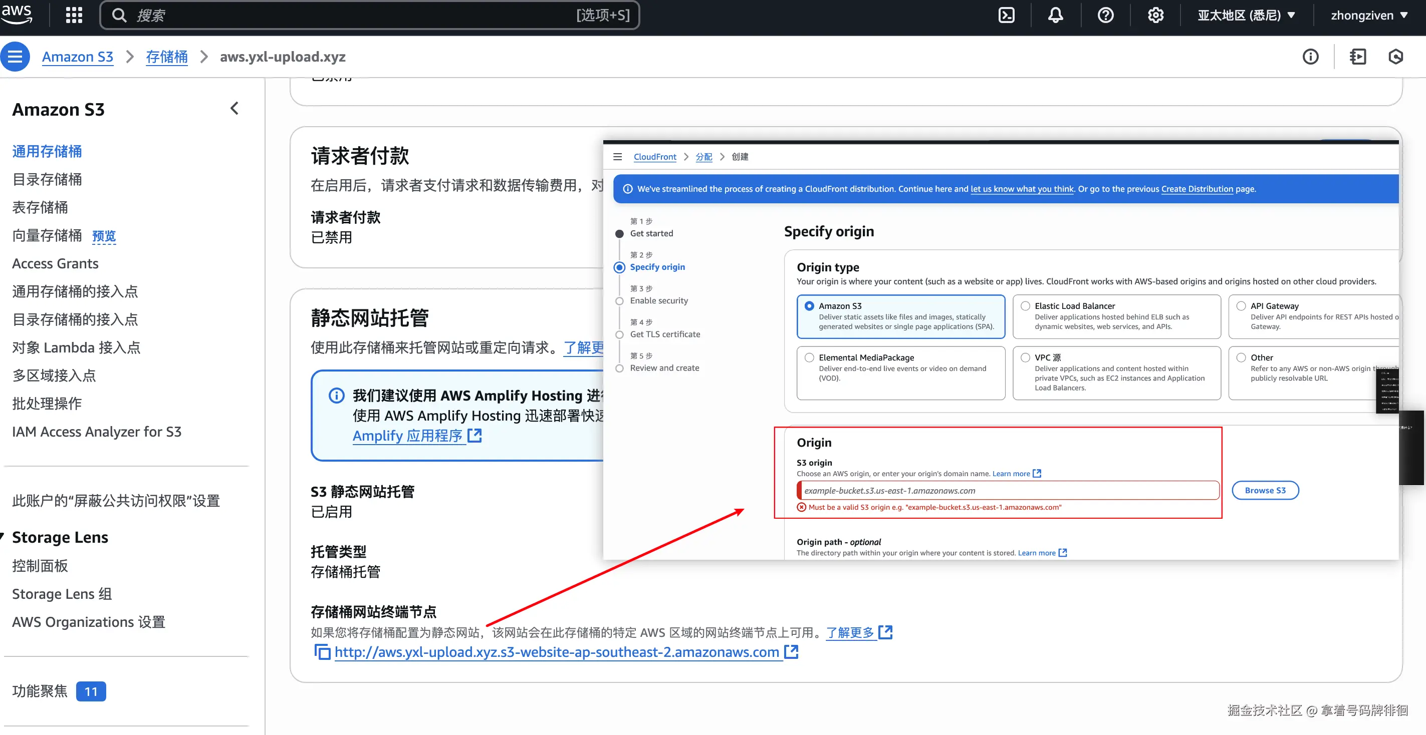Collapse the Amazon S3 side panel
Image resolution: width=1426 pixels, height=735 pixels.
(x=234, y=108)
